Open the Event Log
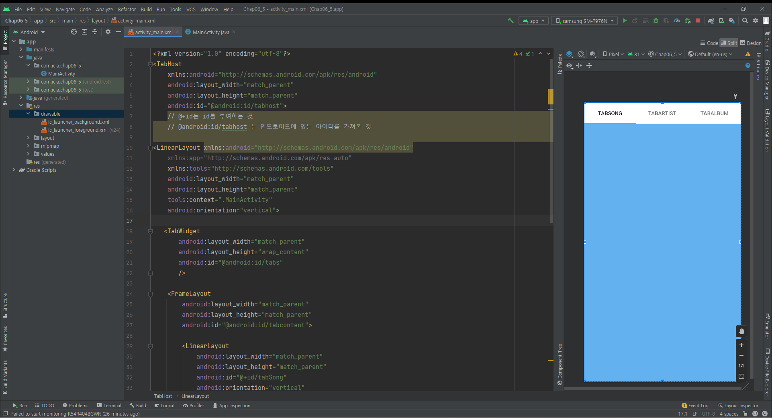 tap(695, 406)
